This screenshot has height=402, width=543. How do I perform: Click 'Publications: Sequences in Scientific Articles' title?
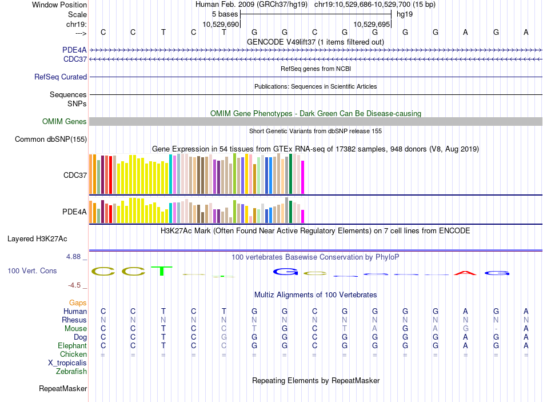click(316, 87)
